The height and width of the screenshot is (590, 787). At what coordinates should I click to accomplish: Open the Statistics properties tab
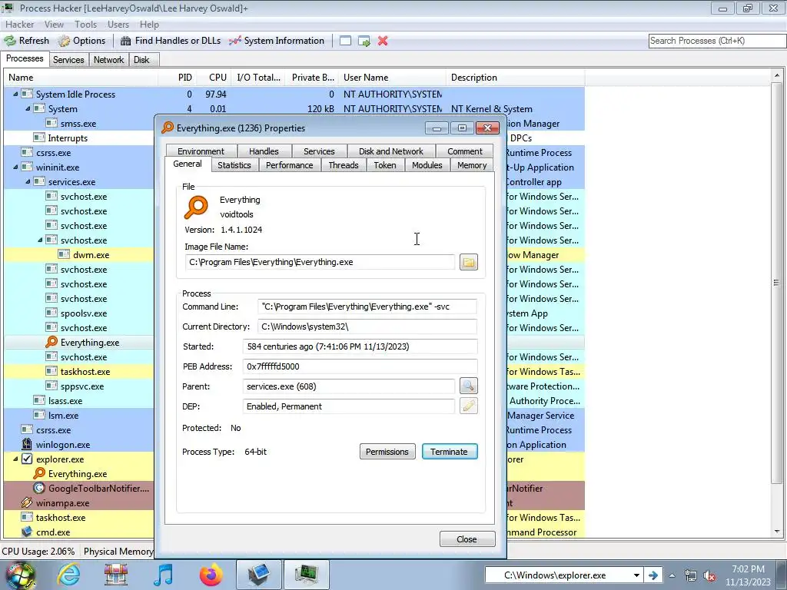[x=234, y=165]
